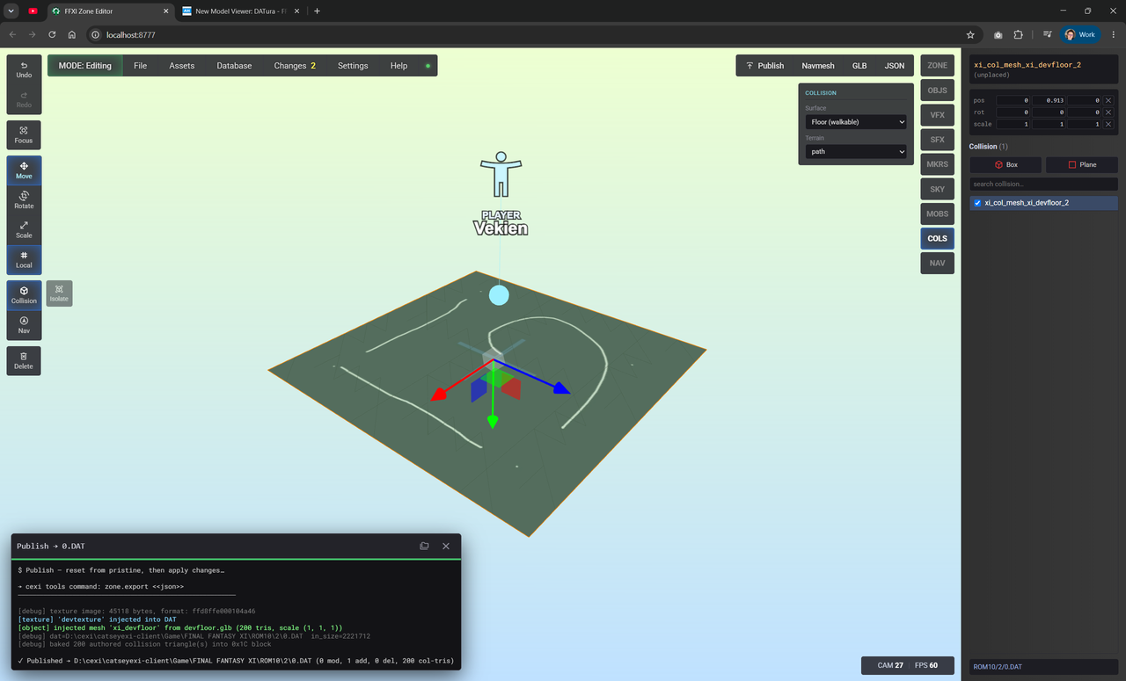Switch to the SFX panel tab

coord(938,139)
